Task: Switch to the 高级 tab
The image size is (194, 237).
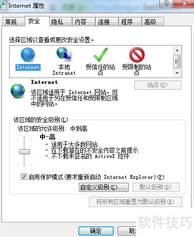Action: click(153, 22)
